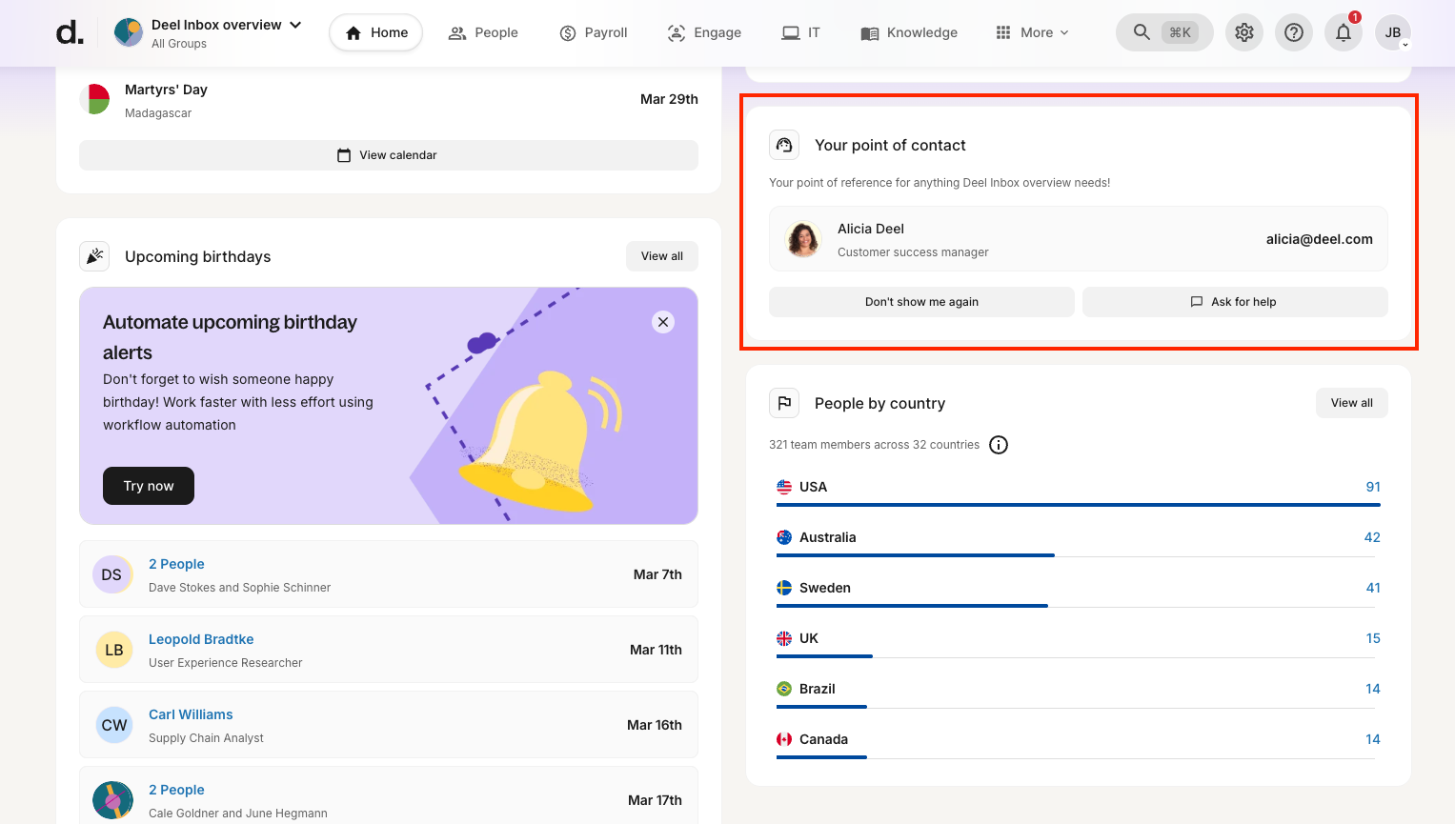The width and height of the screenshot is (1455, 824).
Task: Open the Payroll tab
Action: (594, 32)
